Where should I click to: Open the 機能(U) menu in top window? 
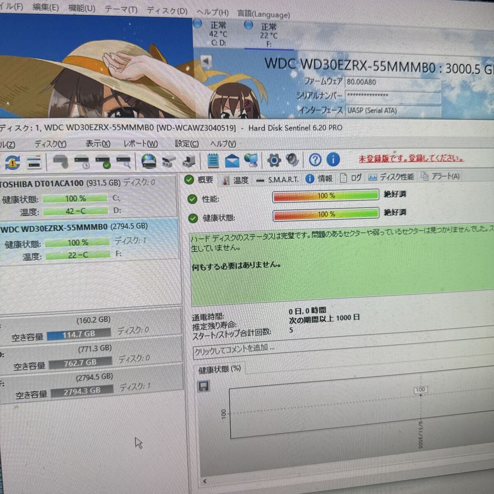(82, 8)
